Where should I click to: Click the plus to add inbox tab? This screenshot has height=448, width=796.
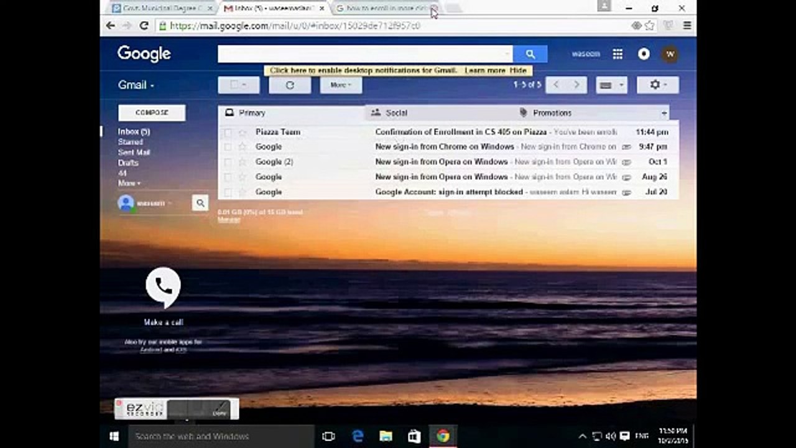coord(664,113)
